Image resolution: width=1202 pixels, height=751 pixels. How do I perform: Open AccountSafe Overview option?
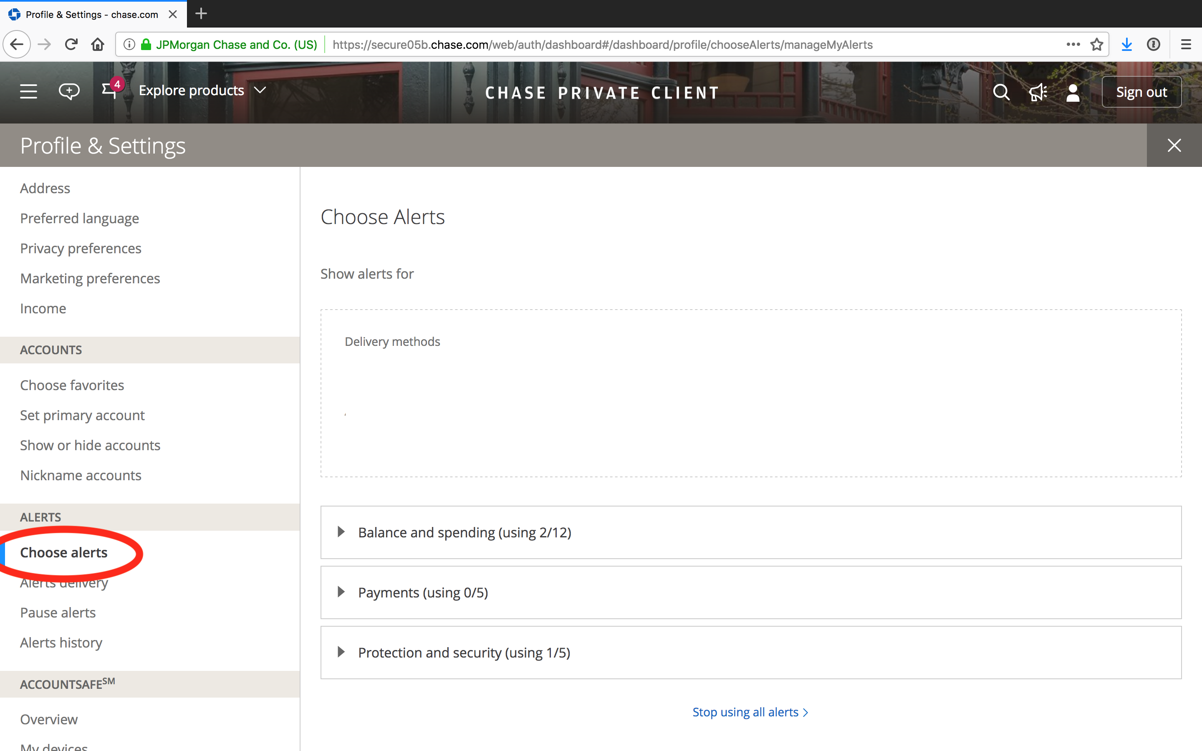click(x=49, y=720)
